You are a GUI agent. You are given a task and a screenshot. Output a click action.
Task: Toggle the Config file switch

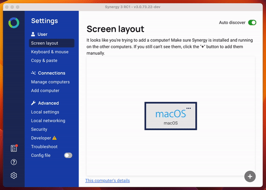(x=68, y=155)
